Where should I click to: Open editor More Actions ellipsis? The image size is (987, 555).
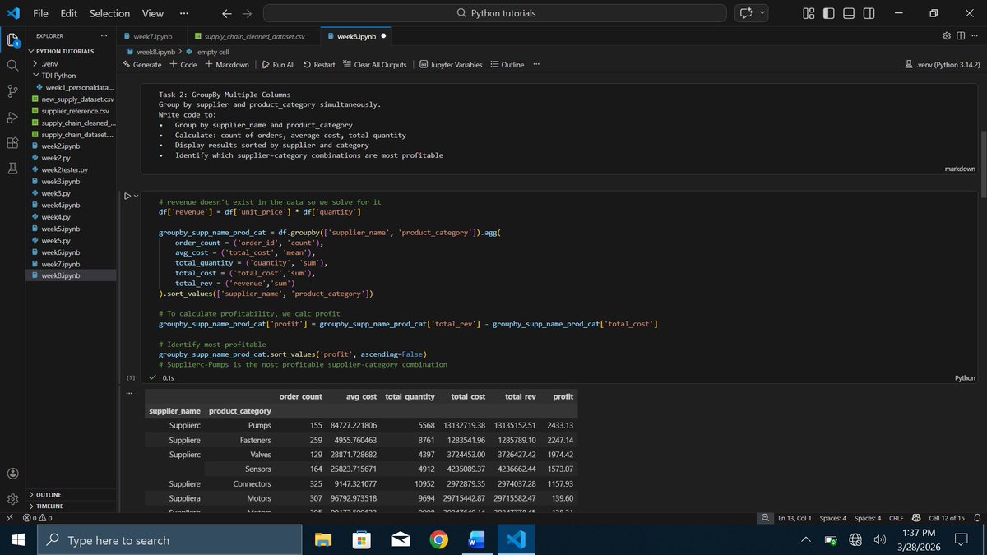974,36
